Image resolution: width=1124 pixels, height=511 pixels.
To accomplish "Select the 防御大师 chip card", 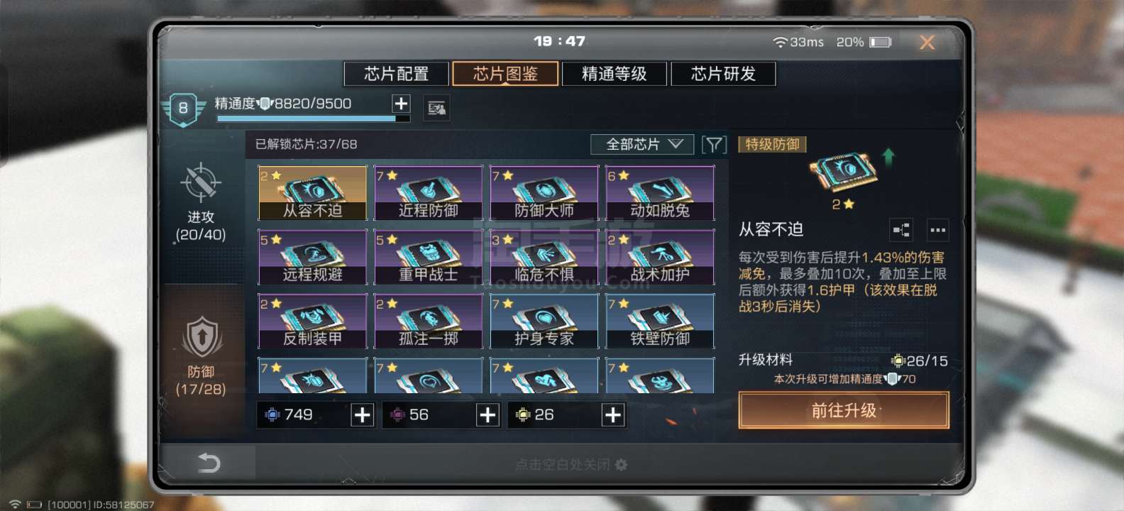I will (x=544, y=192).
